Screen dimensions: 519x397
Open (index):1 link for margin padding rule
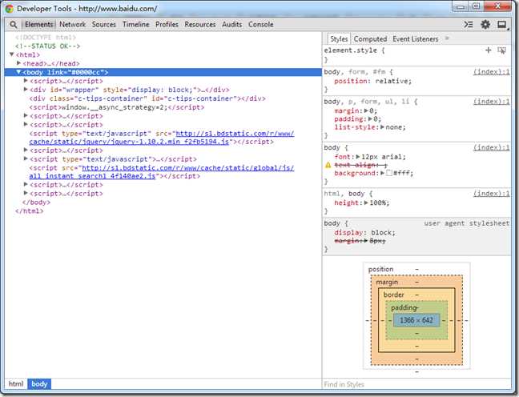[x=491, y=102]
